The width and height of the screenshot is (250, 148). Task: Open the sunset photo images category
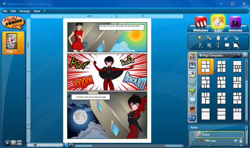(192, 109)
